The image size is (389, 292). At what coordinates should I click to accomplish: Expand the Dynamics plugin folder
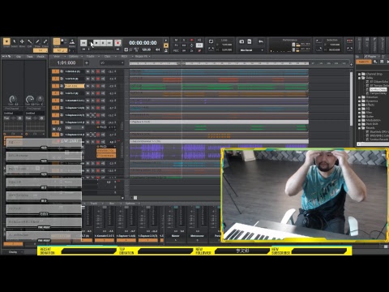pos(360,101)
